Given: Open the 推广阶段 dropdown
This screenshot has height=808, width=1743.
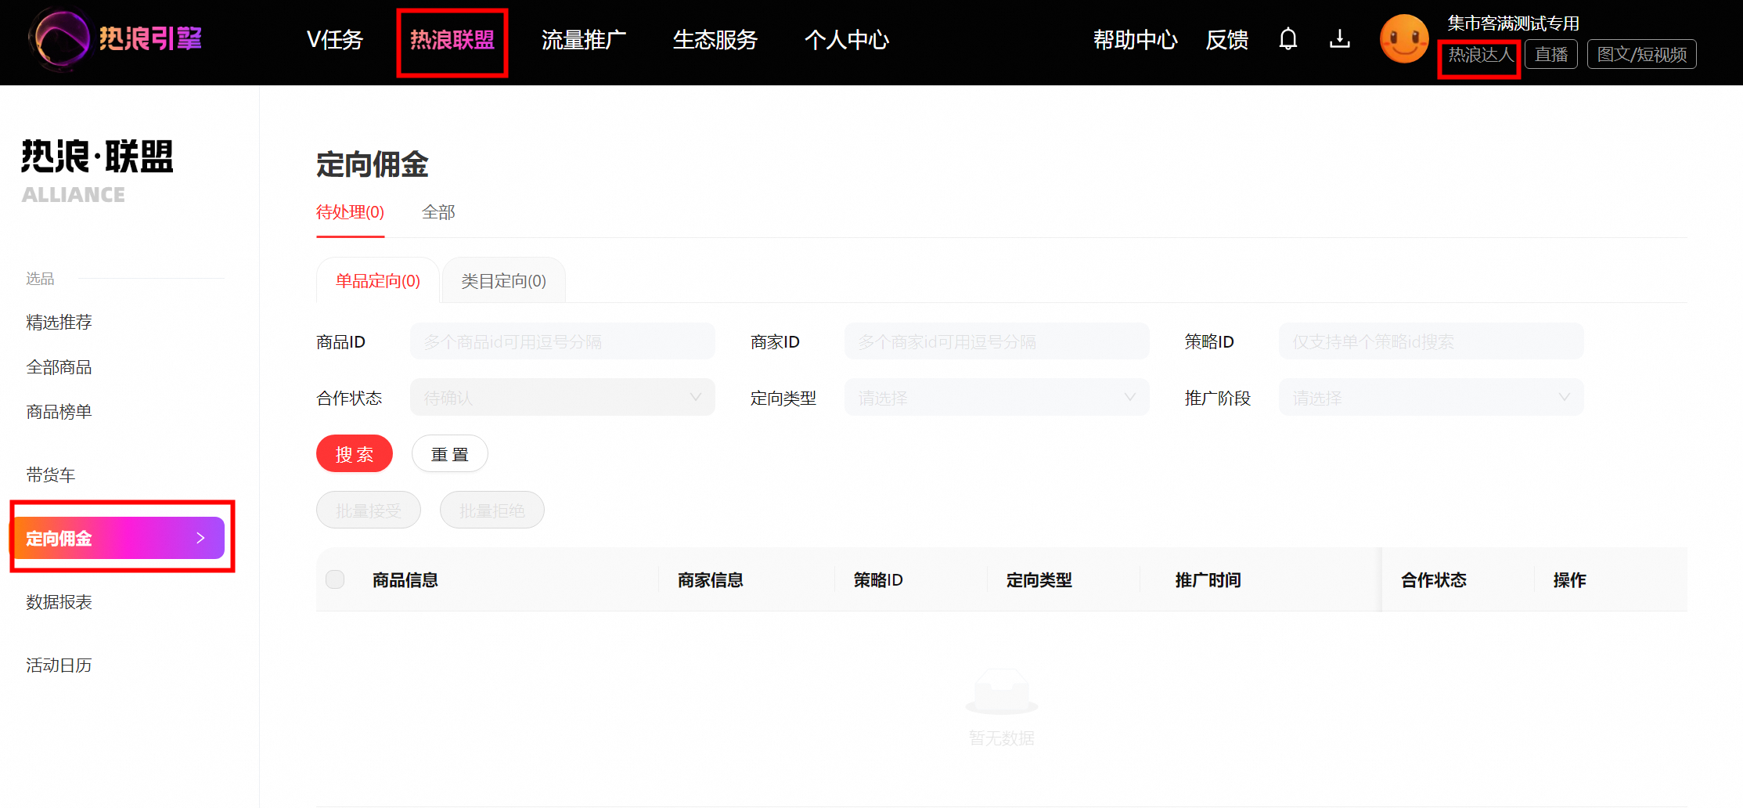Looking at the screenshot, I should (x=1431, y=398).
